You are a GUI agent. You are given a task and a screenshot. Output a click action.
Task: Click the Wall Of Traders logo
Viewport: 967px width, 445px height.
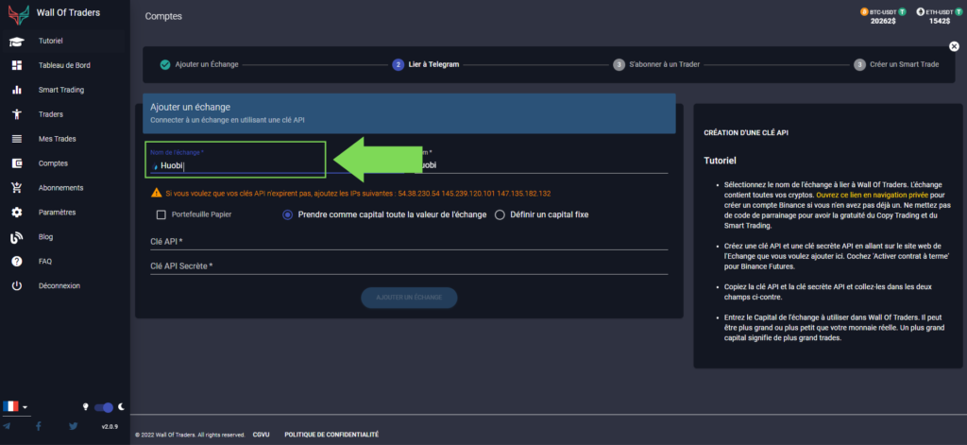click(x=19, y=13)
